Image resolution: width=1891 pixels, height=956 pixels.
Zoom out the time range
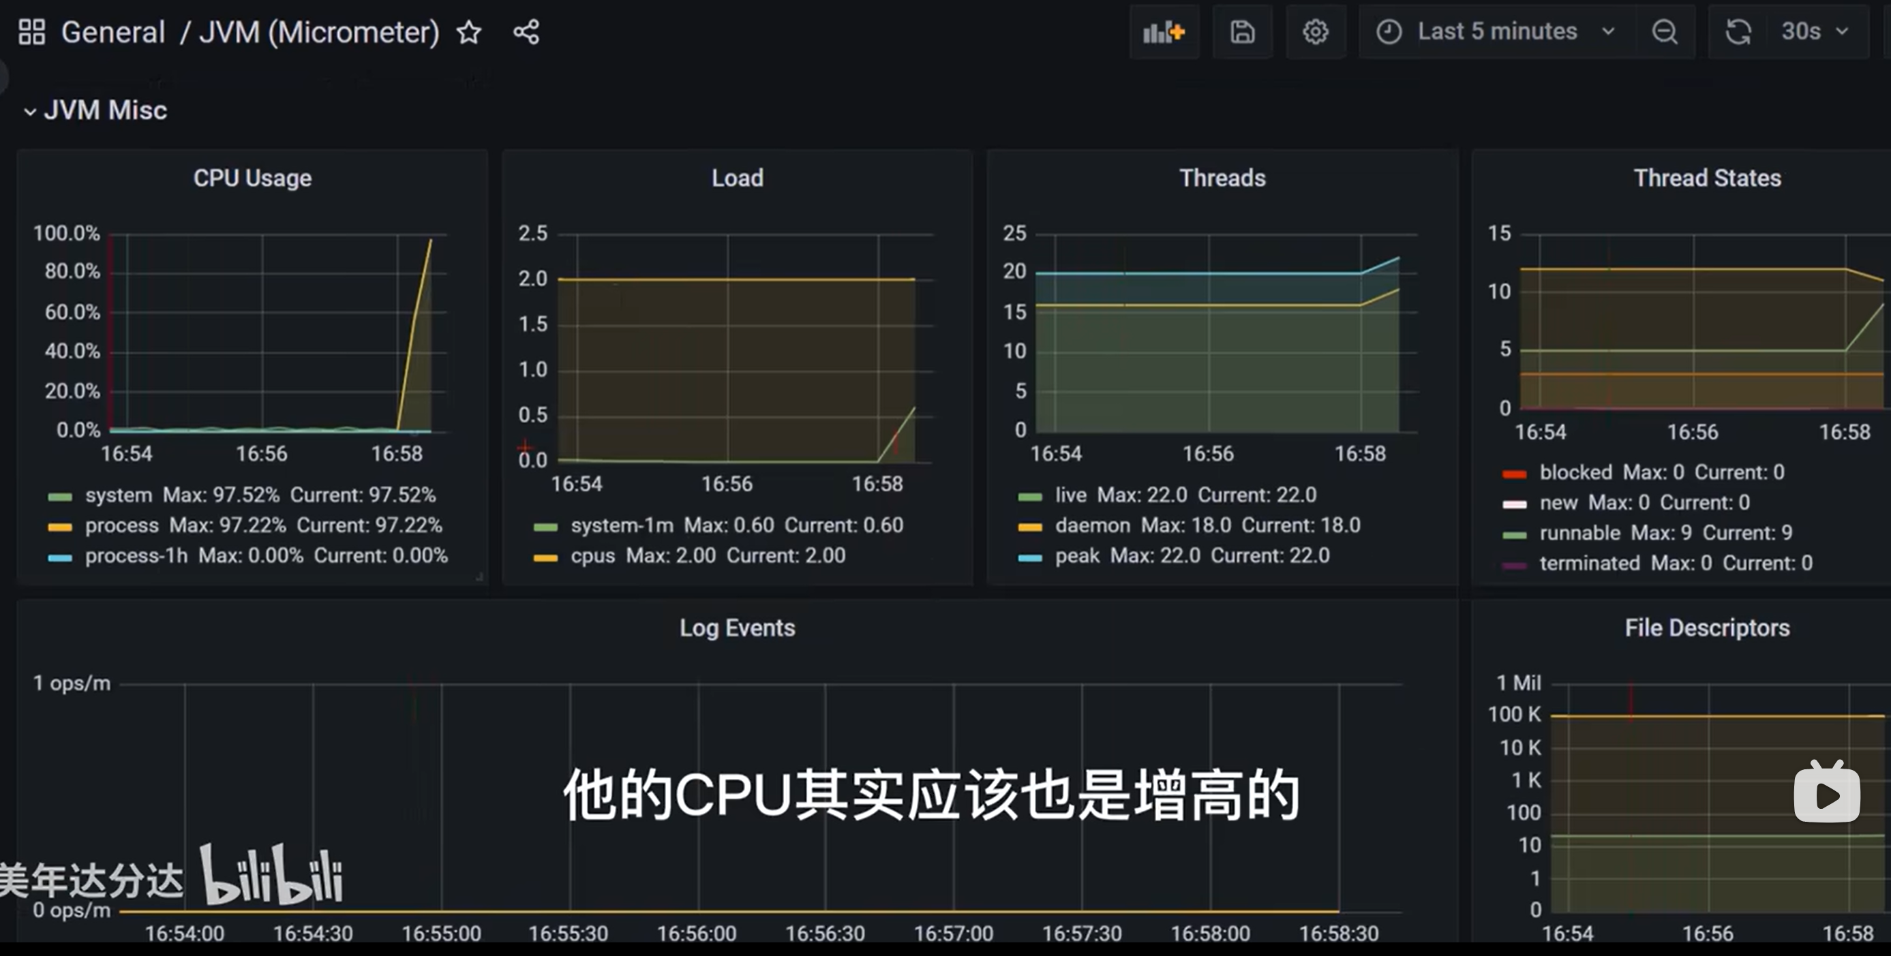pos(1664,31)
